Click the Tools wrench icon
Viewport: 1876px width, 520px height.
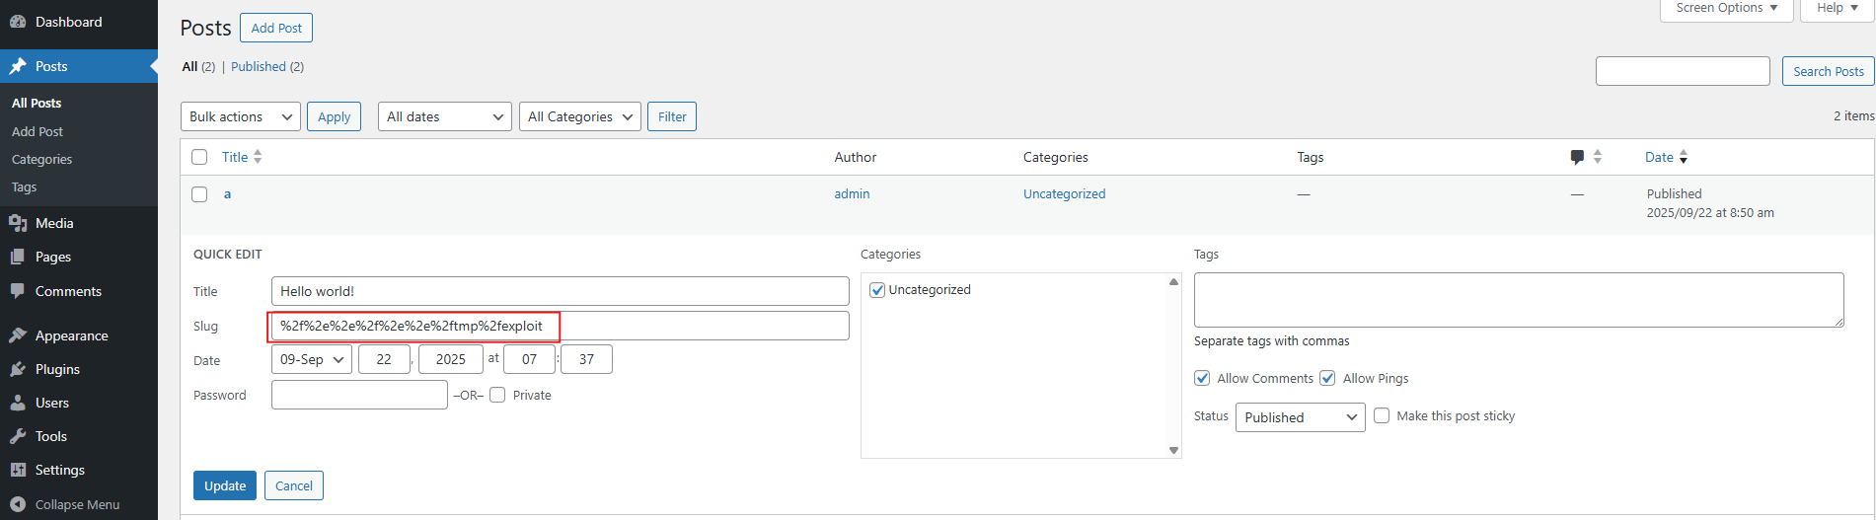click(x=18, y=436)
